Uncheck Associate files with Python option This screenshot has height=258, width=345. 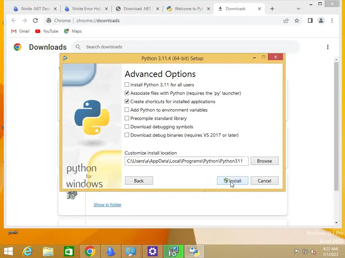point(127,93)
